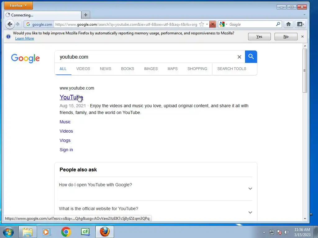Bookmark this page with the star icon

point(201,24)
